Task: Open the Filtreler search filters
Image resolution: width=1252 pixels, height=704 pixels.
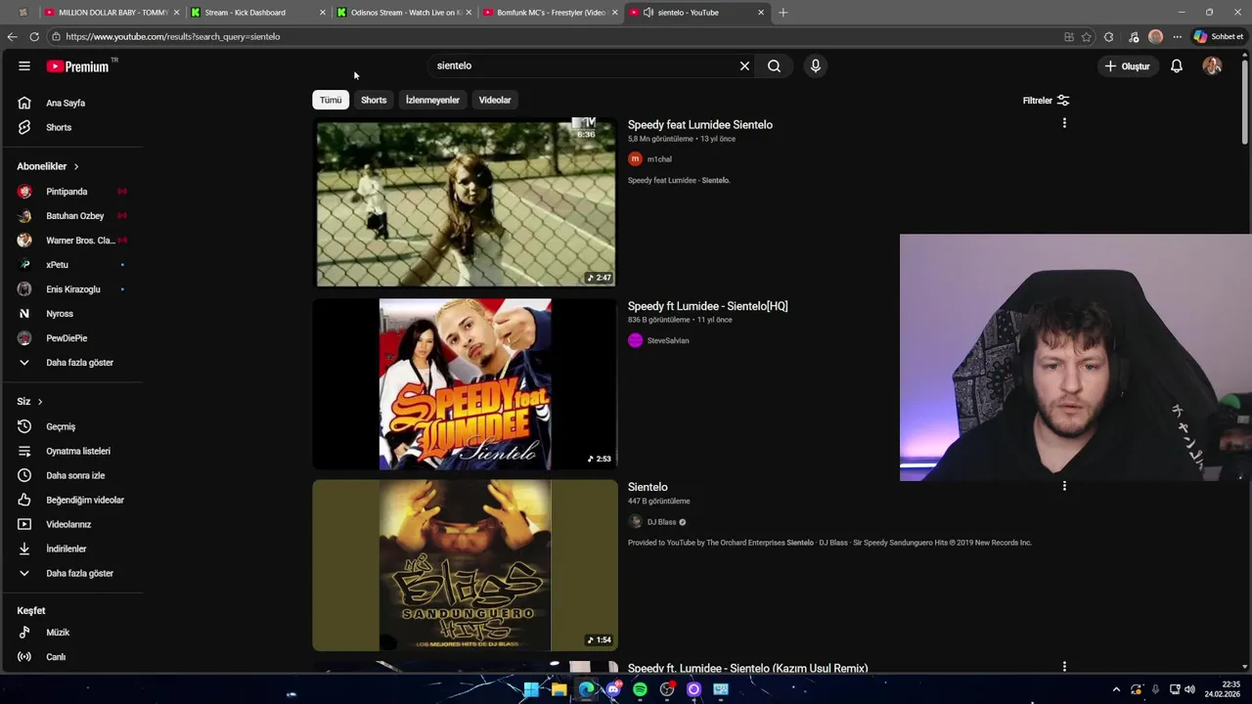Action: (1046, 101)
